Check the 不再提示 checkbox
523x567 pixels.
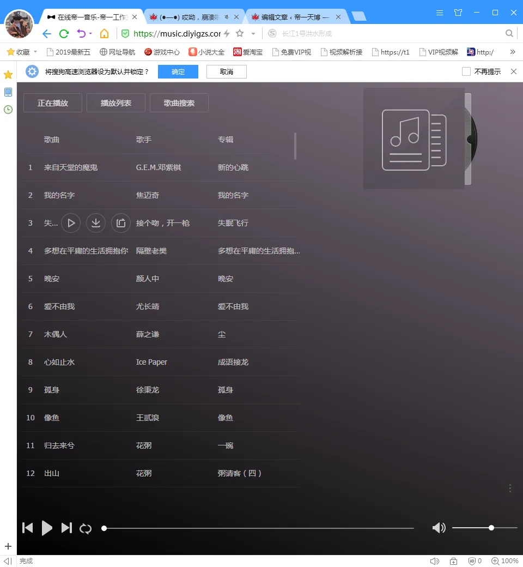pyautogui.click(x=466, y=71)
